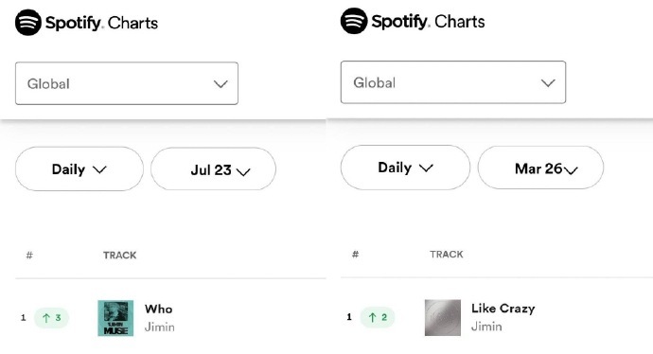
Task: Expand the right Global region dropdown
Action: 453,82
